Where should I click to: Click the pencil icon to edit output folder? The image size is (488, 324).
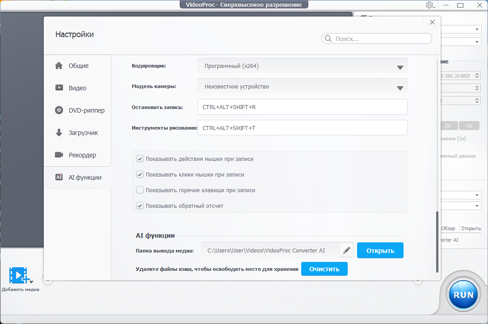tap(346, 251)
